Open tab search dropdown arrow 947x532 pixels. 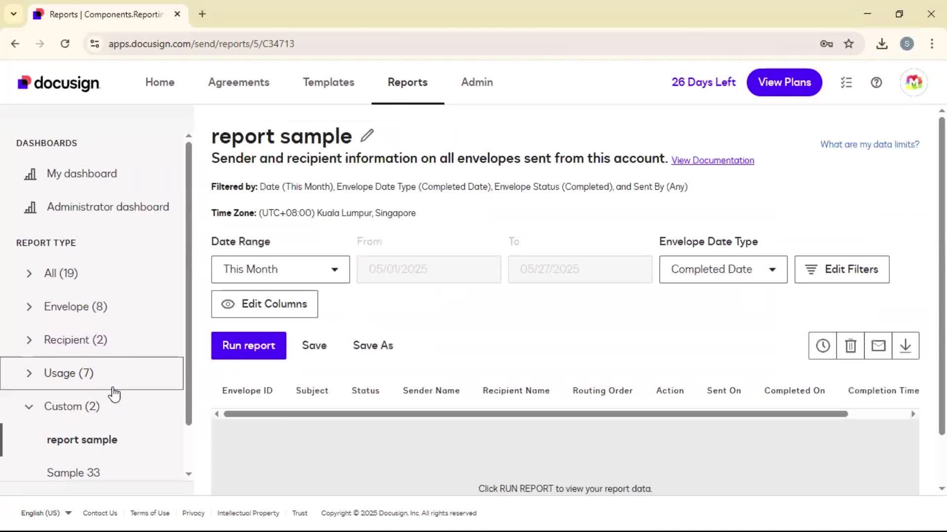tap(13, 14)
